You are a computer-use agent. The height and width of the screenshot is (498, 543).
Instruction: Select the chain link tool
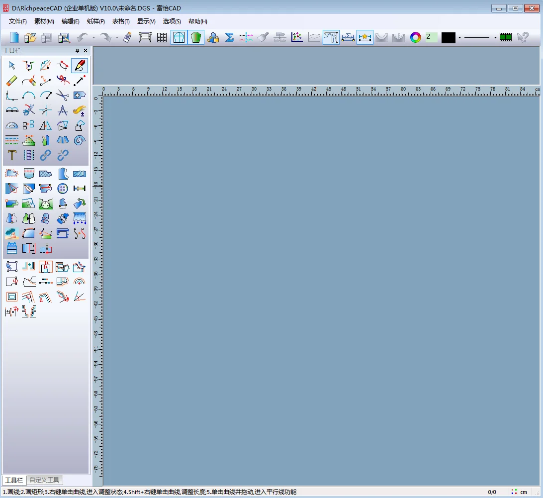(x=46, y=155)
